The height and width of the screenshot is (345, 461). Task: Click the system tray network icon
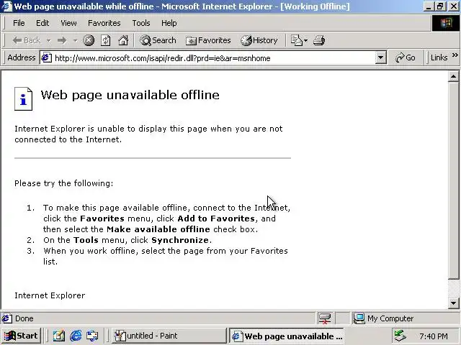coord(400,336)
